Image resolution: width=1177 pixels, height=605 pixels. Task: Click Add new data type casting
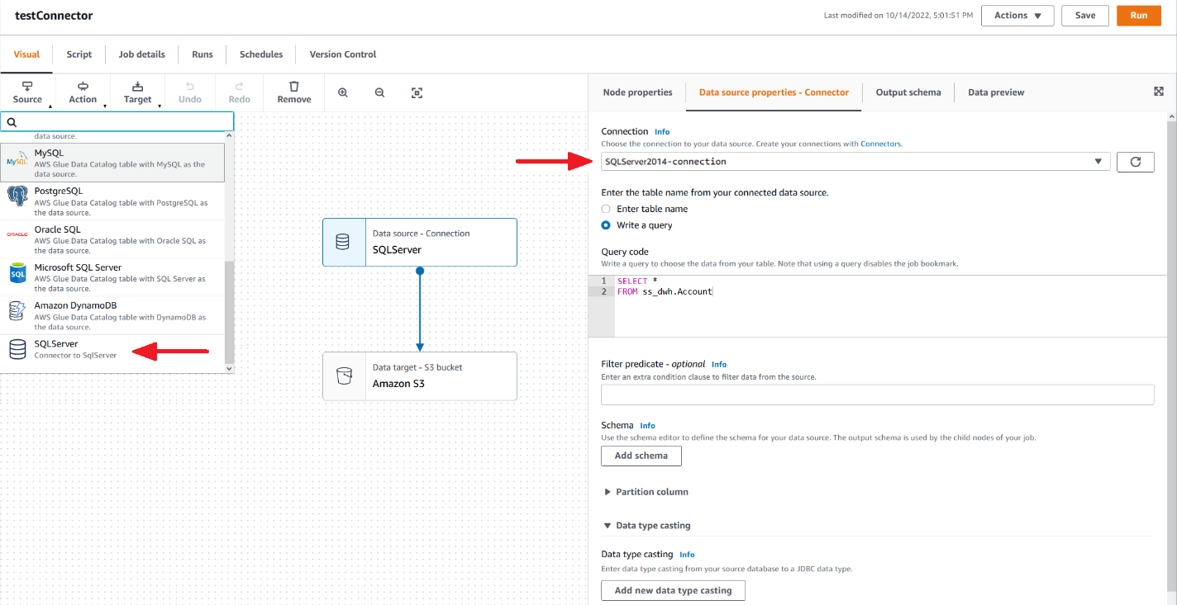[x=673, y=590]
